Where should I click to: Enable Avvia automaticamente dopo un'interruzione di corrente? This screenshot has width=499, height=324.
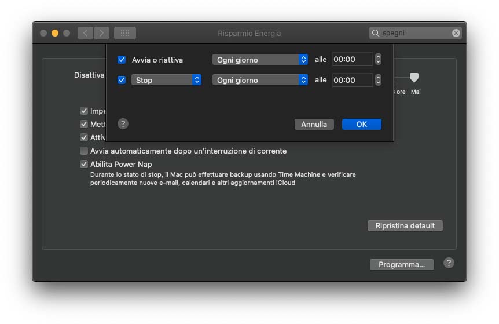tap(84, 151)
